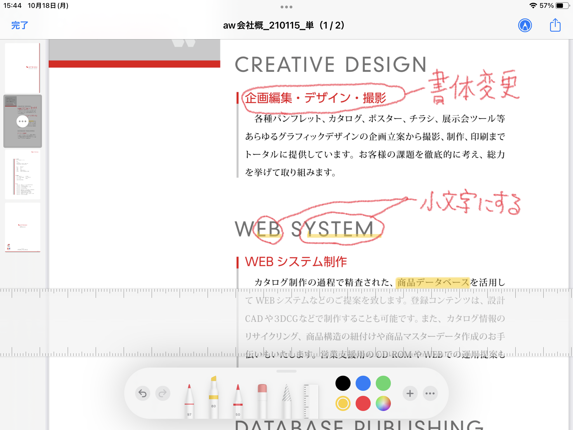Open the Share sheet icon
This screenshot has height=430, width=573.
pyautogui.click(x=555, y=25)
